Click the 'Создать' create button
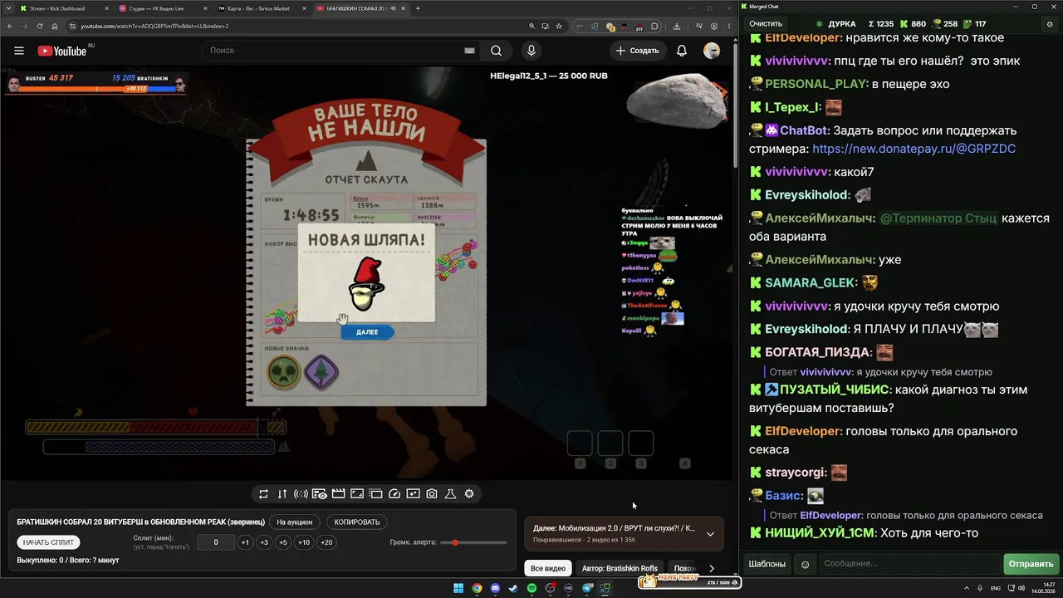The width and height of the screenshot is (1063, 598). tap(638, 51)
